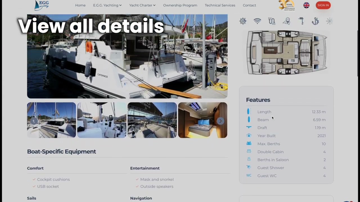Click the Cockpit cushions item
Screen dimensions: 360x202
pyautogui.click(x=53, y=180)
